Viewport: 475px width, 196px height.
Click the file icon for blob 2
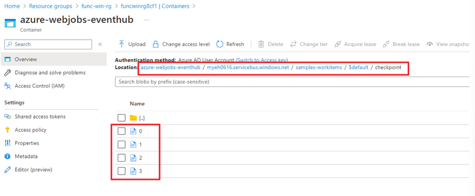click(133, 158)
